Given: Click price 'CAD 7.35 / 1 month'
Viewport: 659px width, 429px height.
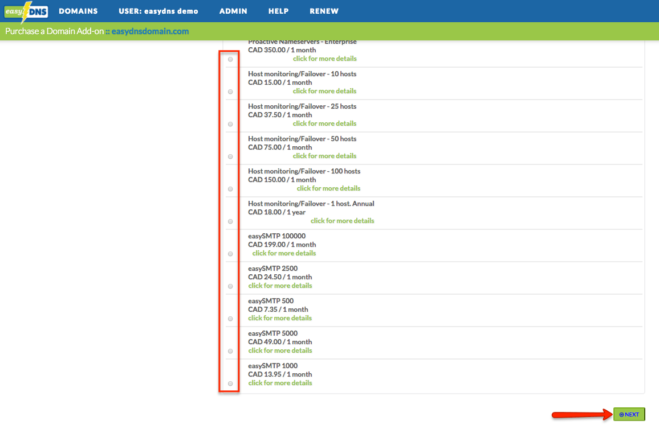Looking at the screenshot, I should pos(278,310).
